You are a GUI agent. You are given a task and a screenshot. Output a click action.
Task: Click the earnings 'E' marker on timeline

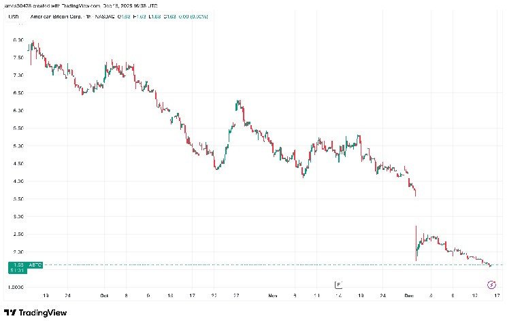338,284
